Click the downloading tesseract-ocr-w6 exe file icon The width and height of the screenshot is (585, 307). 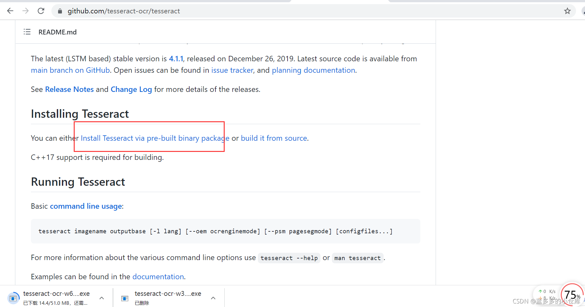tap(13, 298)
